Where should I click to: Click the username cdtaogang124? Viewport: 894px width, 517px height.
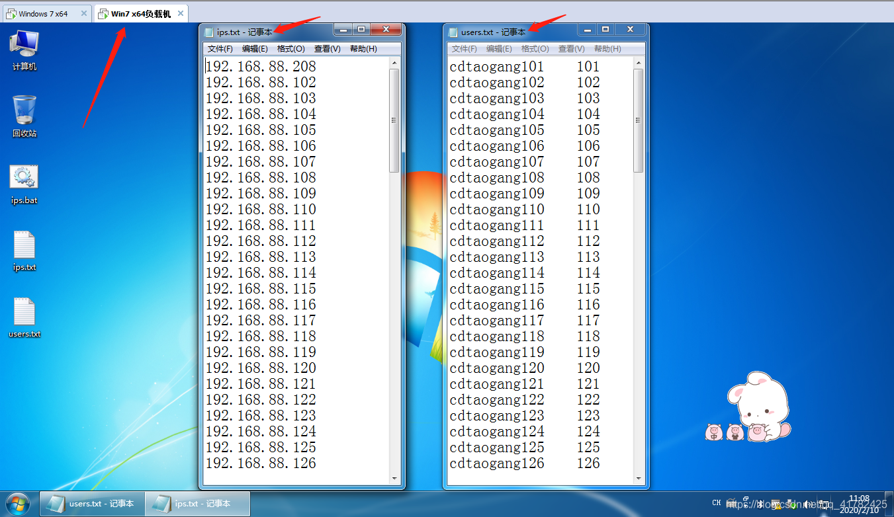point(497,432)
